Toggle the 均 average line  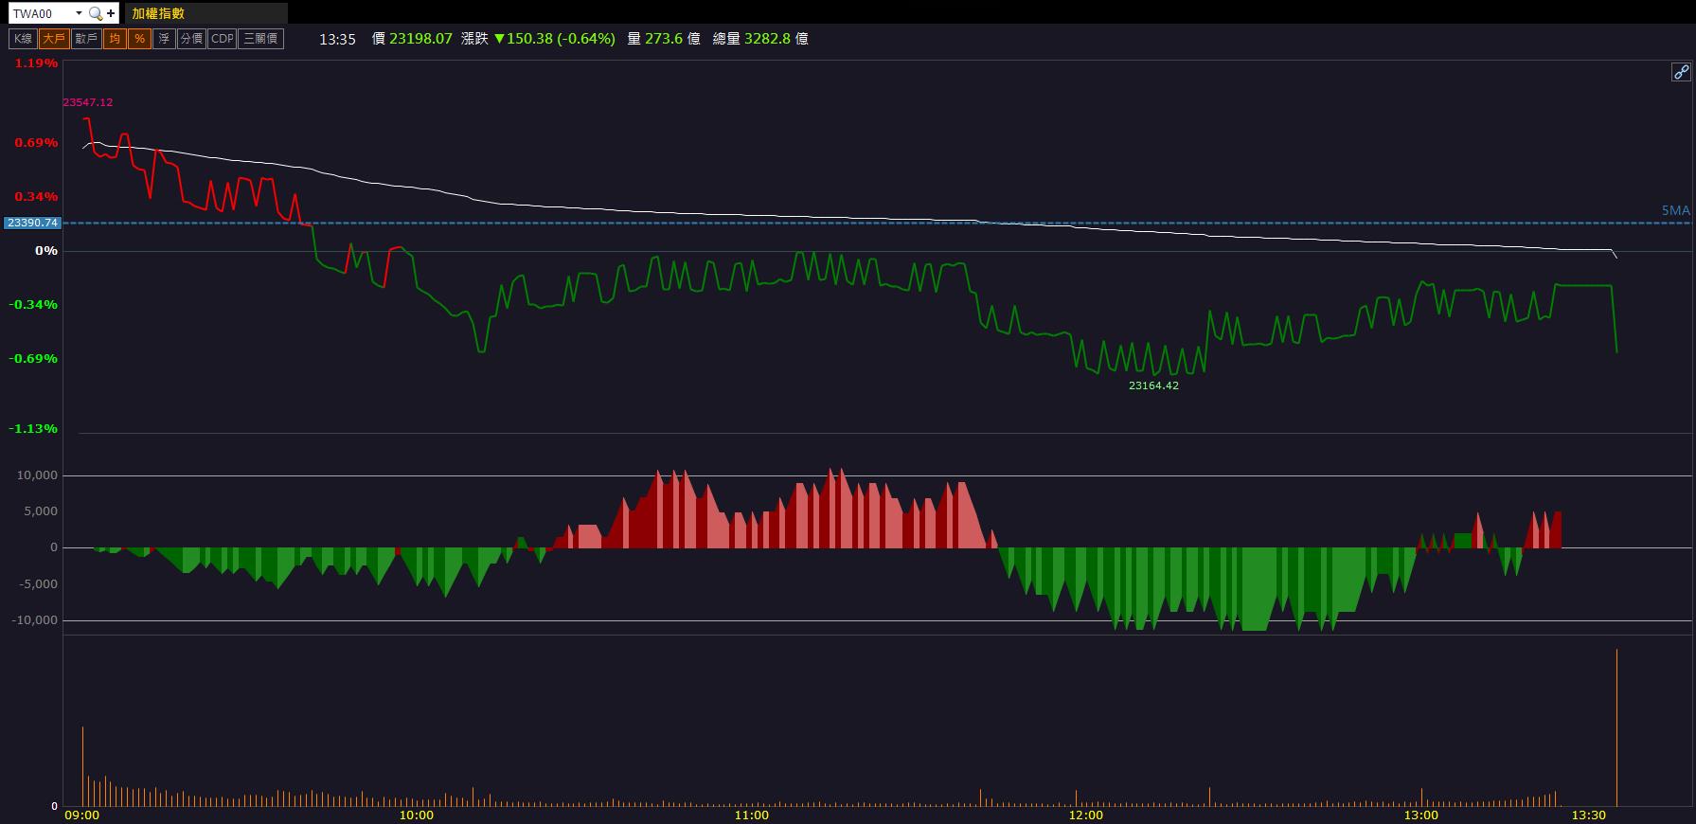coord(115,39)
